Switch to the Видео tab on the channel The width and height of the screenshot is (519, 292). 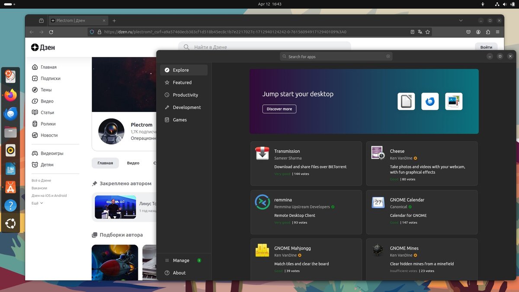pos(133,163)
